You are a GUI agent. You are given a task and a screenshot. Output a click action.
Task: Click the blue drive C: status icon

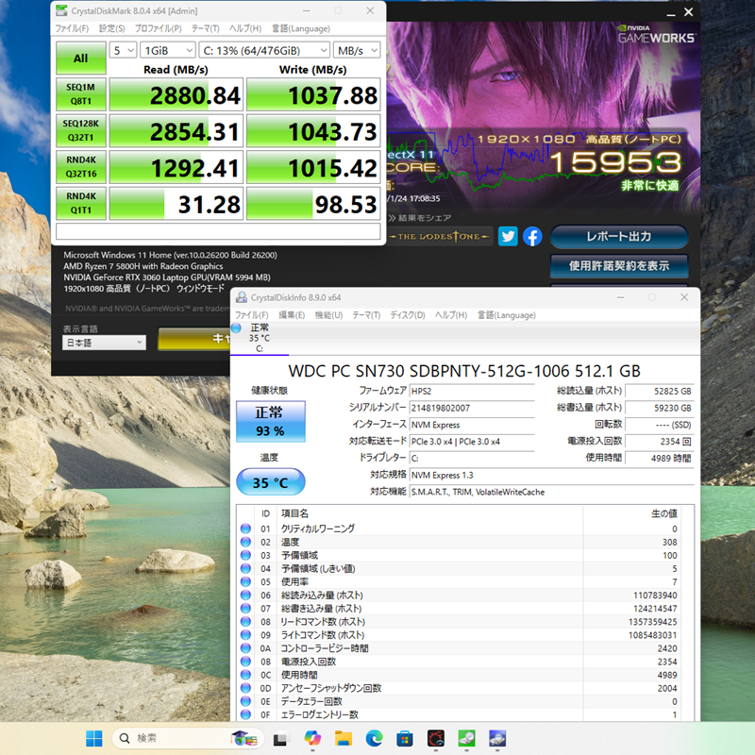pos(236,328)
